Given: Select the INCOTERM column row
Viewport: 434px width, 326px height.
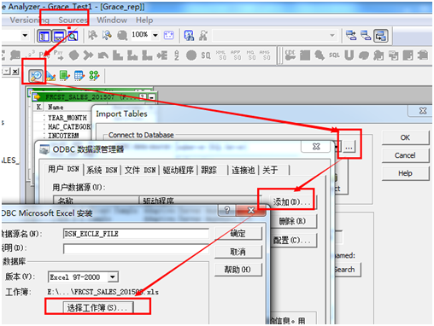Looking at the screenshot, I should (x=63, y=136).
